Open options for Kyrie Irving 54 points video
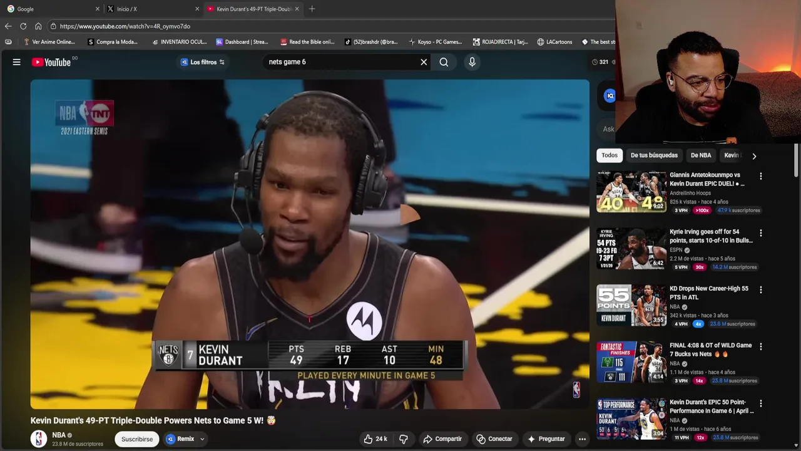This screenshot has height=451, width=801. (x=761, y=233)
